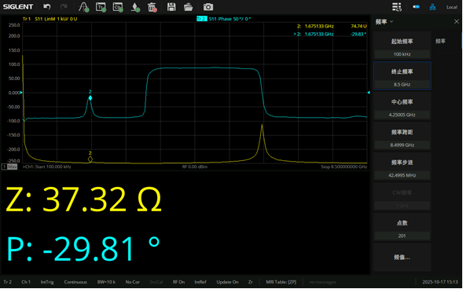The image size is (463, 289).
Task: Click Tr 2 in status bar
Action: (x=8, y=282)
